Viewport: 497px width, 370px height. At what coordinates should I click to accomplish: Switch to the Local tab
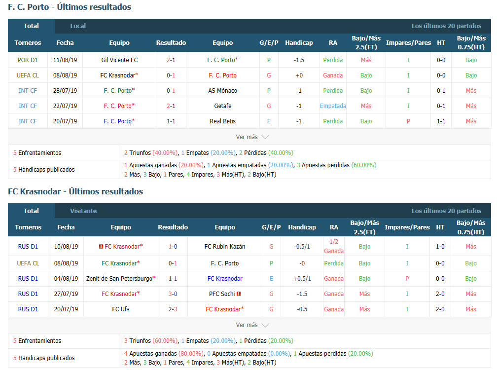78,26
